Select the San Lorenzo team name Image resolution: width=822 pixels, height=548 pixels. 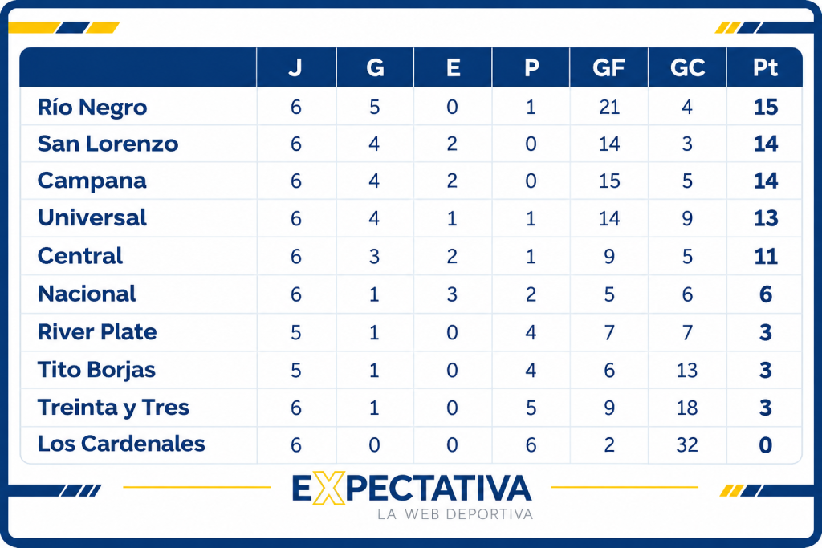tap(108, 144)
